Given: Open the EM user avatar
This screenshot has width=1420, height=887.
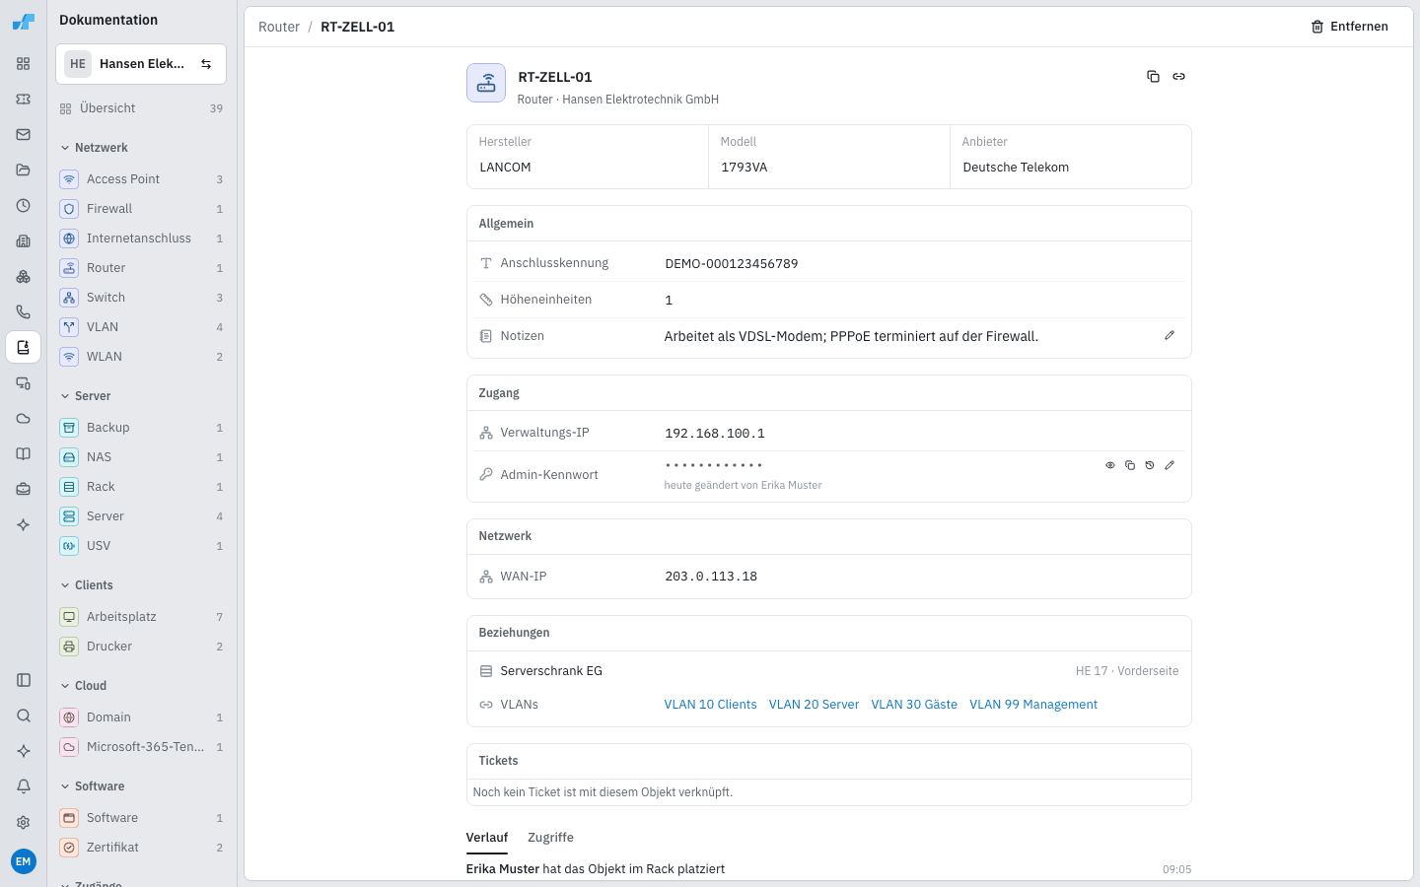Looking at the screenshot, I should (24, 861).
